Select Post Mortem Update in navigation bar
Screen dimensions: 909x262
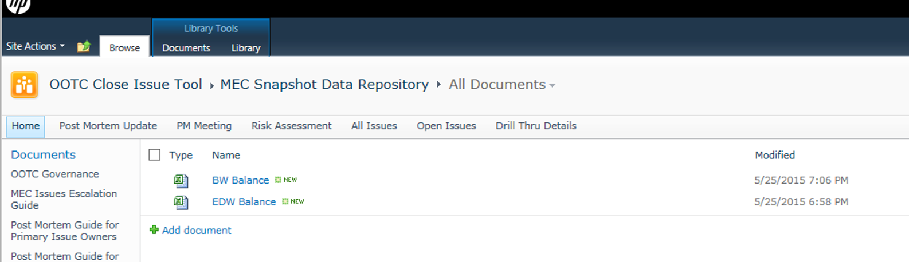tap(108, 126)
